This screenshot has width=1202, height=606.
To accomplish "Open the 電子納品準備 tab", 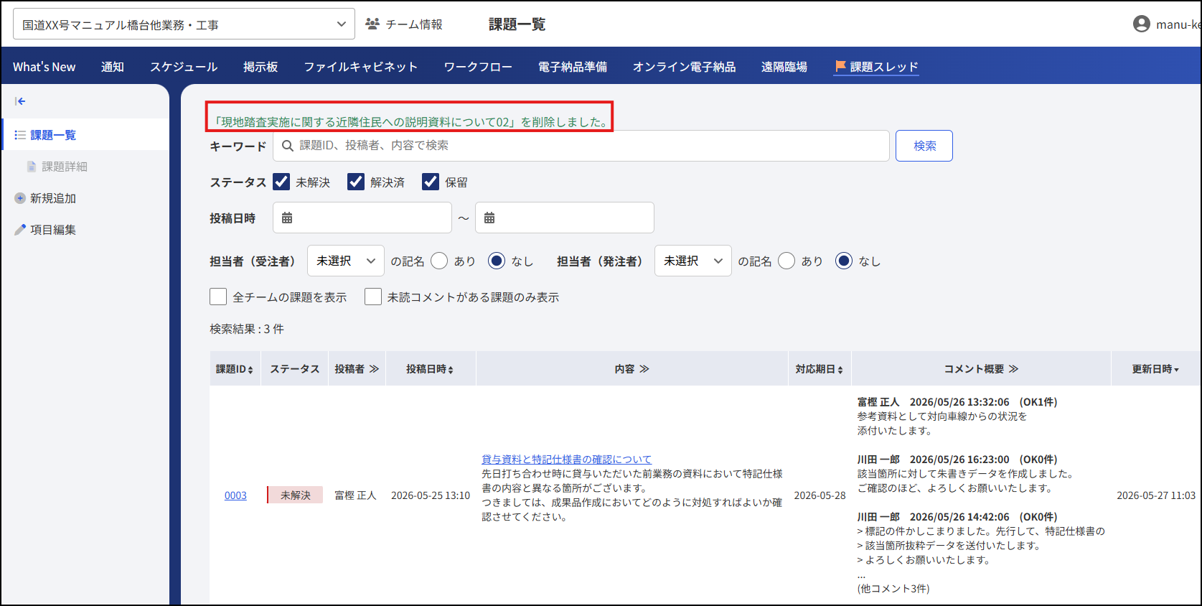I will 573,67.
